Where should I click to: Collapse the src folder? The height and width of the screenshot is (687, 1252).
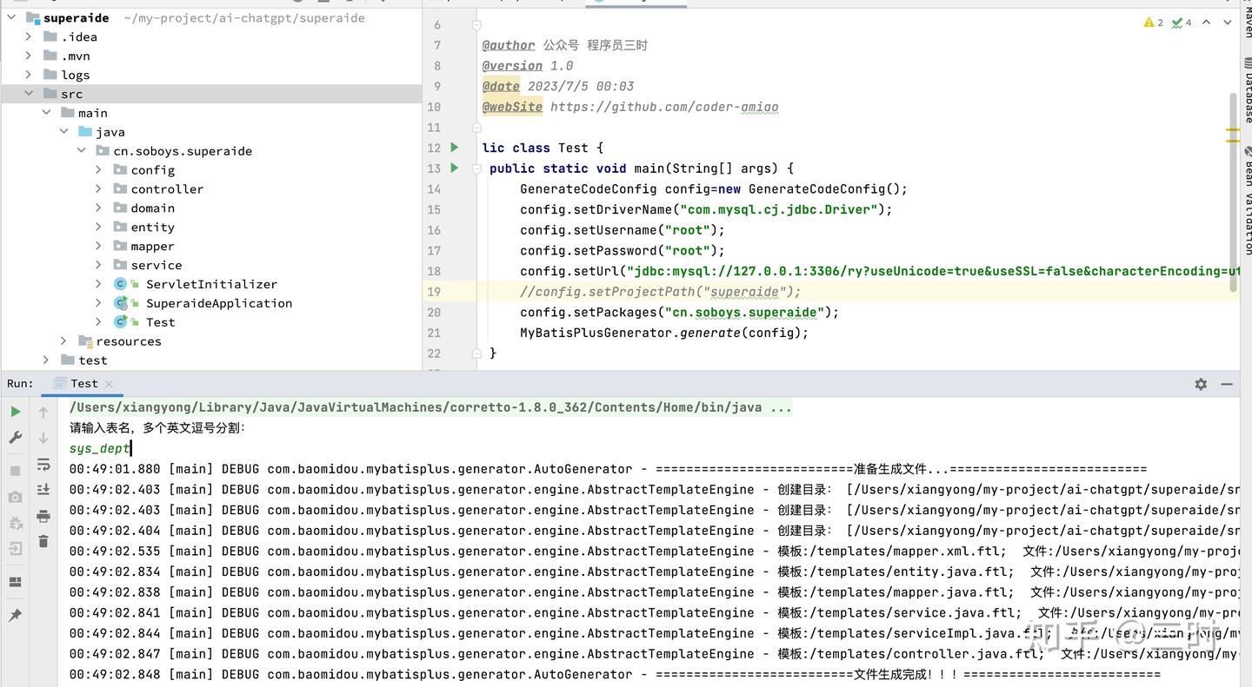pos(29,93)
